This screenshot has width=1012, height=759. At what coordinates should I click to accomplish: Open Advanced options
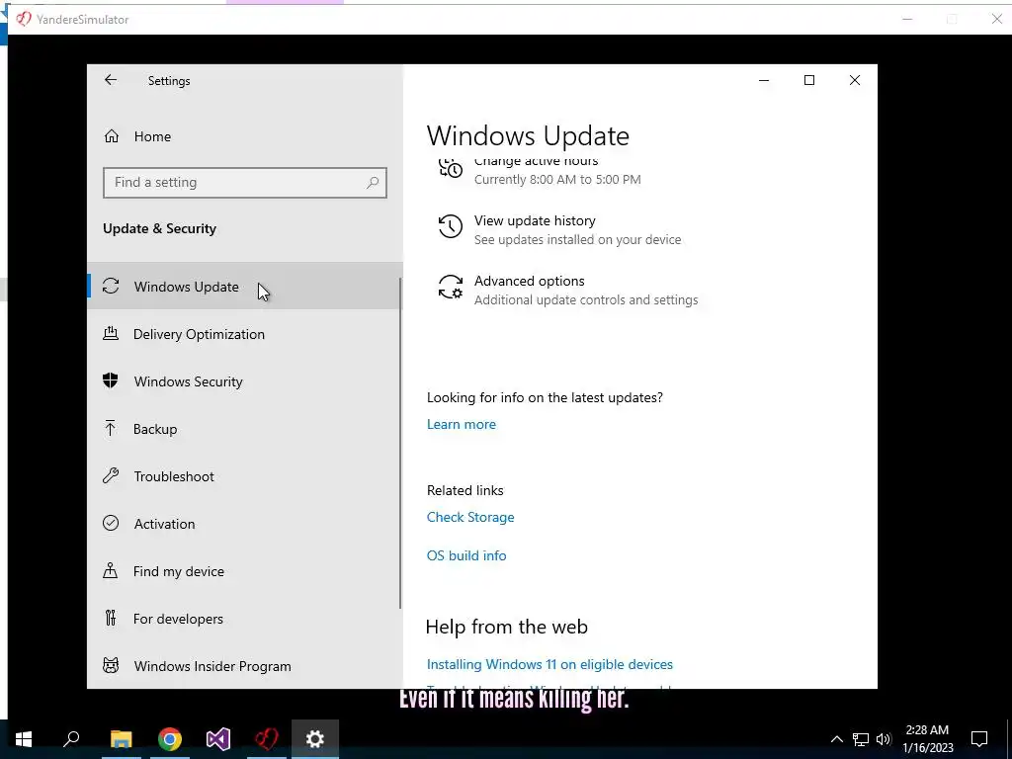pyautogui.click(x=568, y=290)
